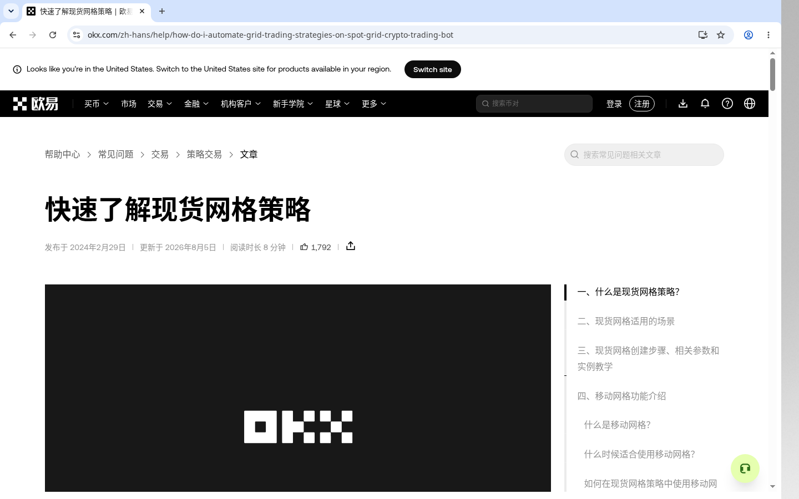Viewport: 799px width, 499px height.
Task: Reload the page
Action: coord(53,35)
